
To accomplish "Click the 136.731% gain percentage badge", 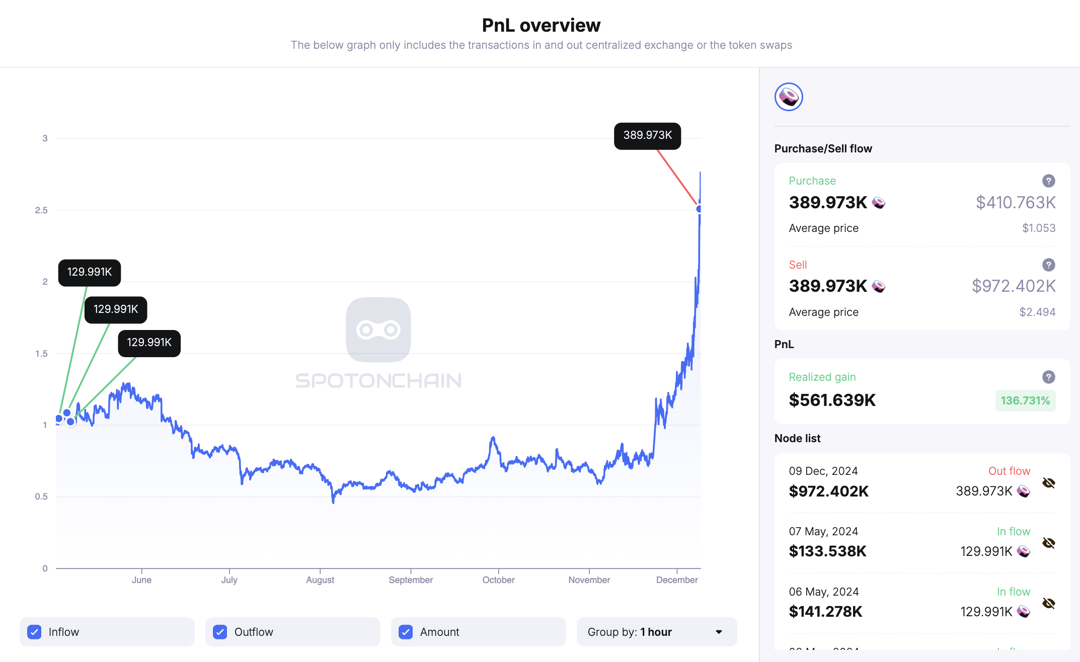I will (1025, 401).
